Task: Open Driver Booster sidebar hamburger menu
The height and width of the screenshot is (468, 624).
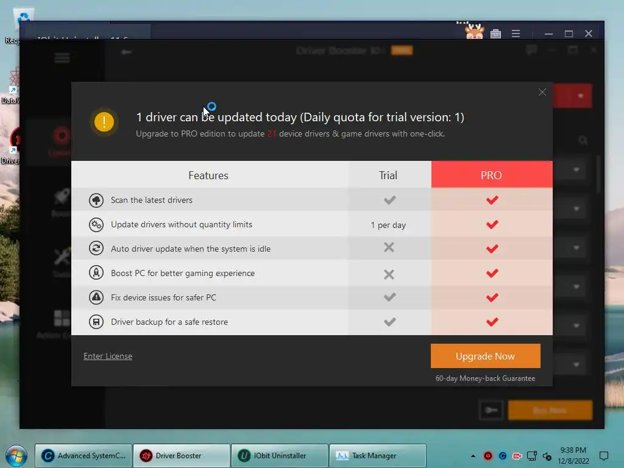Action: (x=62, y=58)
